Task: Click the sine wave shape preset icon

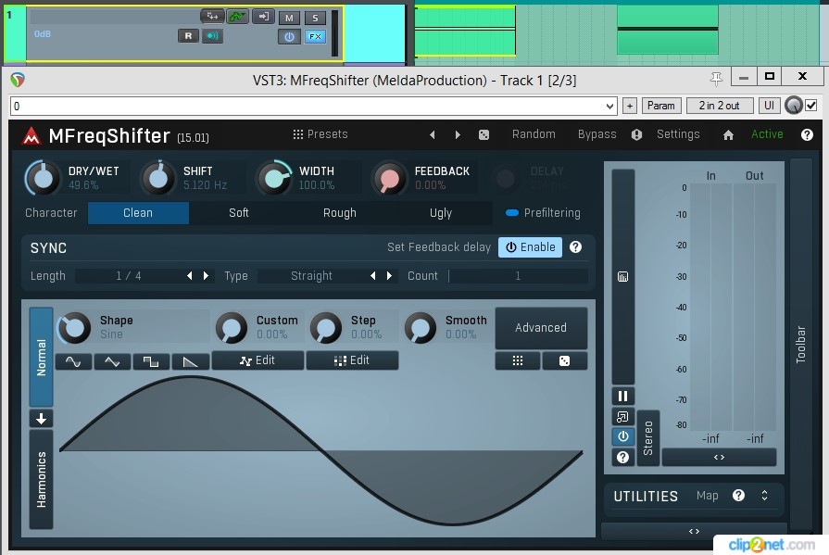Action: tap(73, 361)
